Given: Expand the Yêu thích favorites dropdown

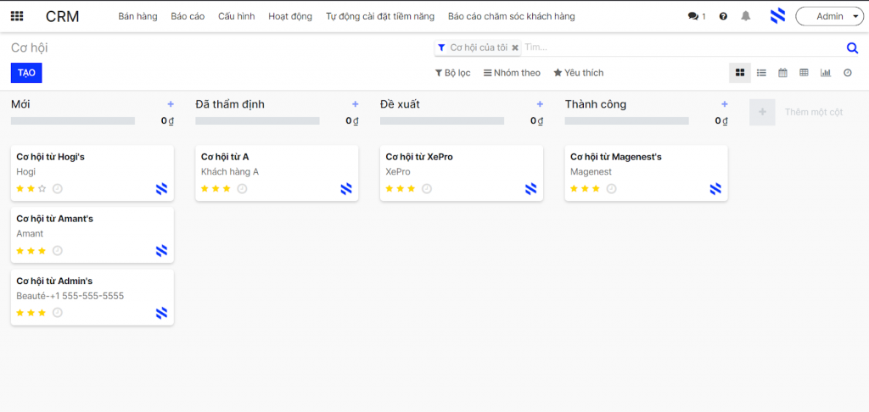Looking at the screenshot, I should (x=579, y=73).
